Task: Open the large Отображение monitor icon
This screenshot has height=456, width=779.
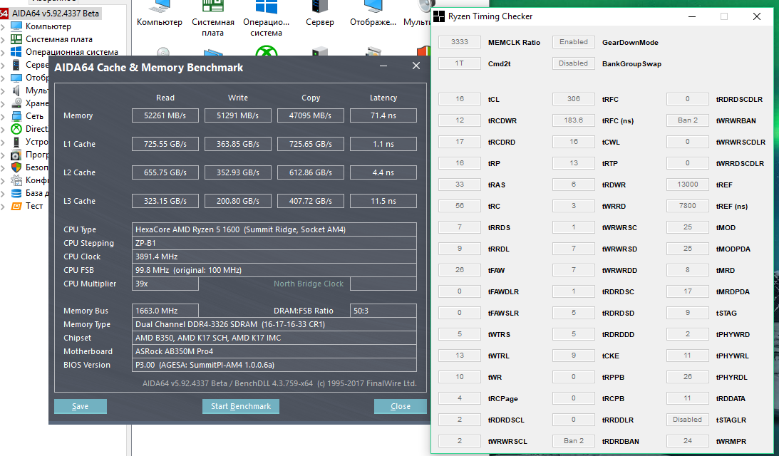Action: coord(373,6)
